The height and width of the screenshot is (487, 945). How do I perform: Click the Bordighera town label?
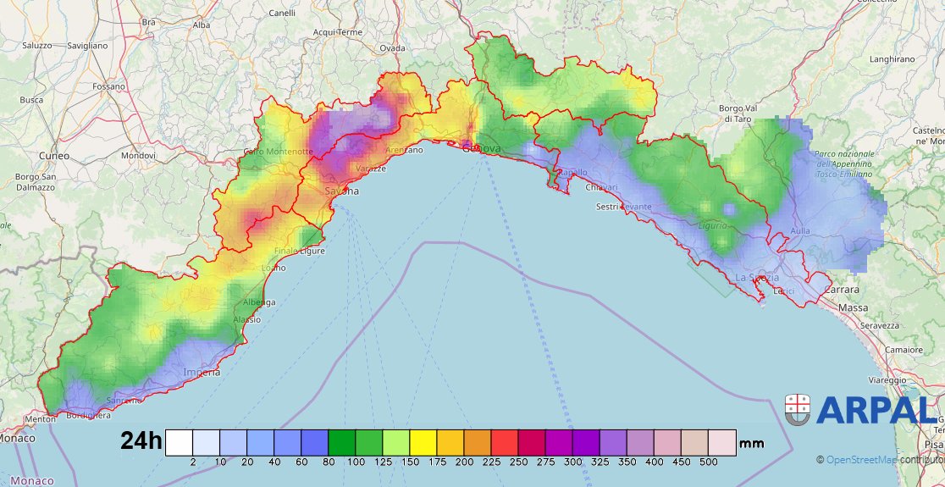click(x=89, y=416)
